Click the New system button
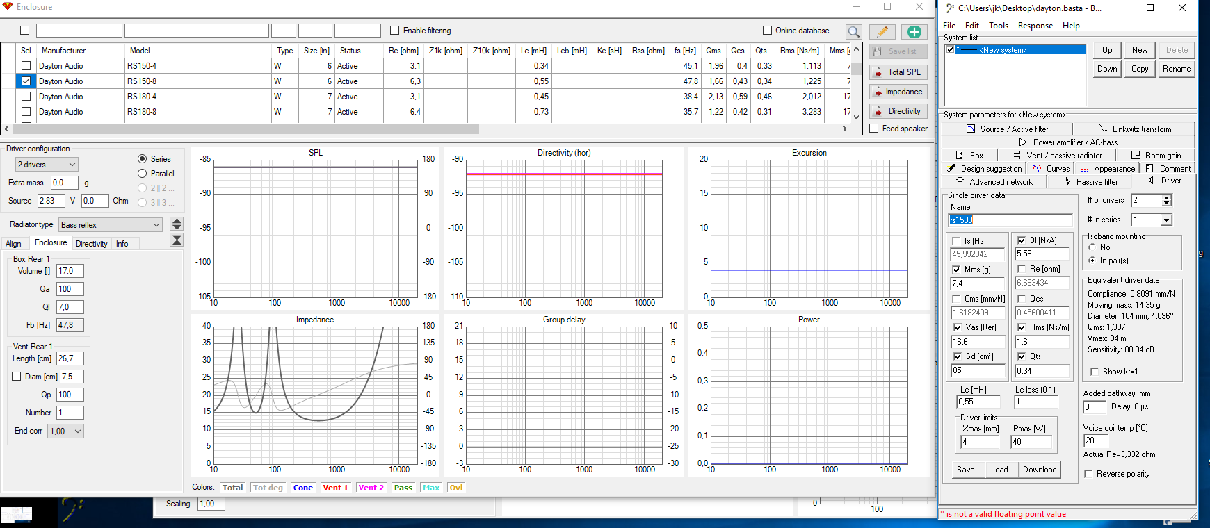Viewport: 1210px width, 528px height. pos(1140,50)
